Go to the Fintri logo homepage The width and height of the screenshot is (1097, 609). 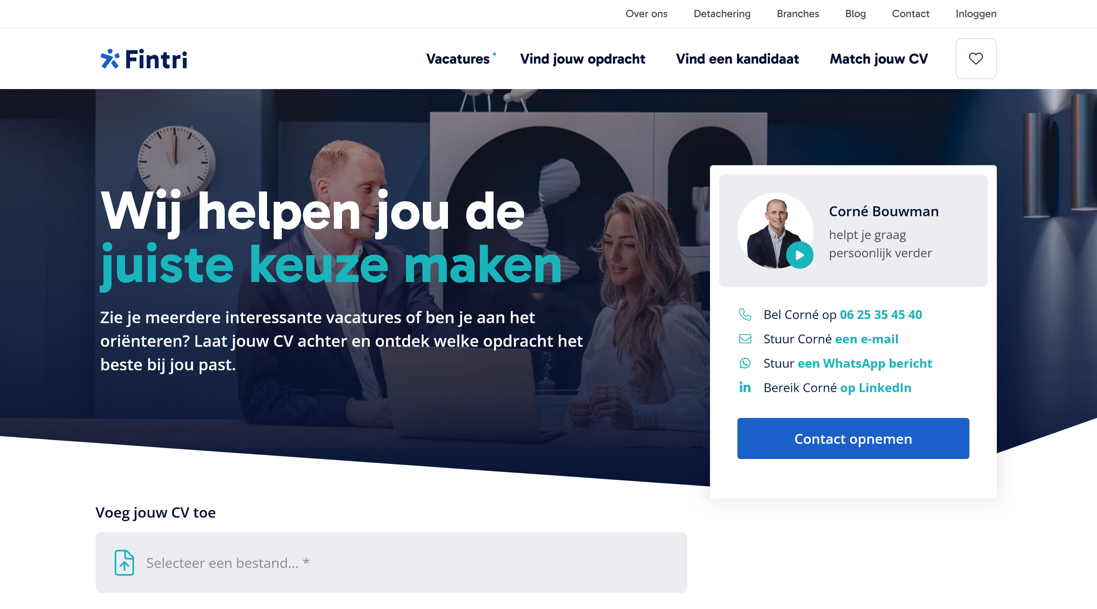(144, 59)
